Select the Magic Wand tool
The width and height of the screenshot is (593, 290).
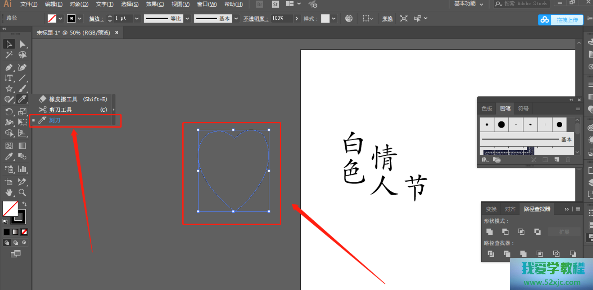pyautogui.click(x=9, y=55)
